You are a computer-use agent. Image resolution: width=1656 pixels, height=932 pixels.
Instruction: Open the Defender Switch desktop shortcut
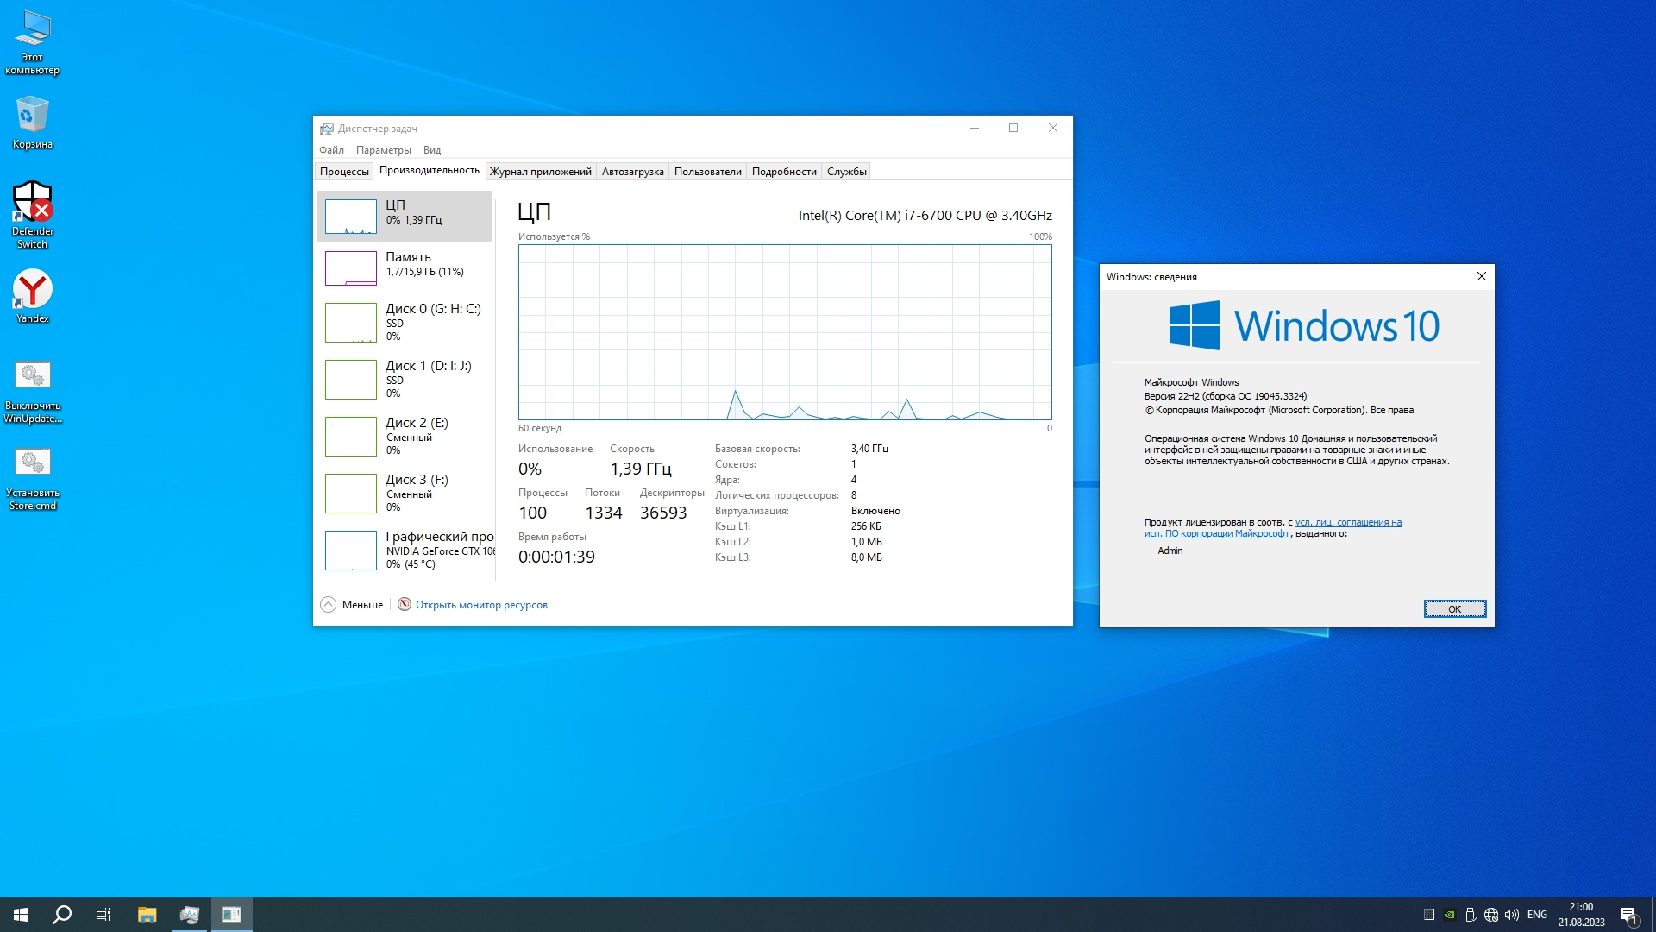[x=33, y=204]
